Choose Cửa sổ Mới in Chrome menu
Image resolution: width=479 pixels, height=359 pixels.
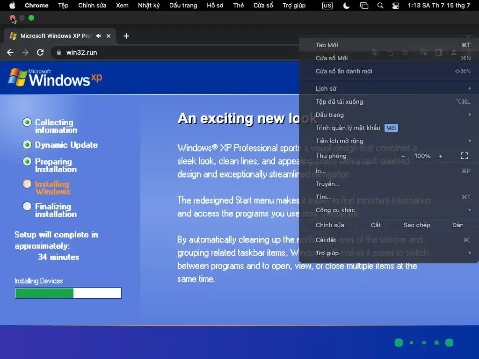389,58
